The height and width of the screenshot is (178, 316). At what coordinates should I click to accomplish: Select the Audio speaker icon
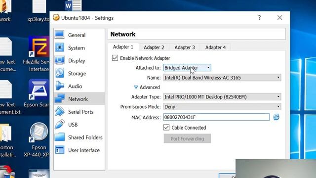point(60,86)
